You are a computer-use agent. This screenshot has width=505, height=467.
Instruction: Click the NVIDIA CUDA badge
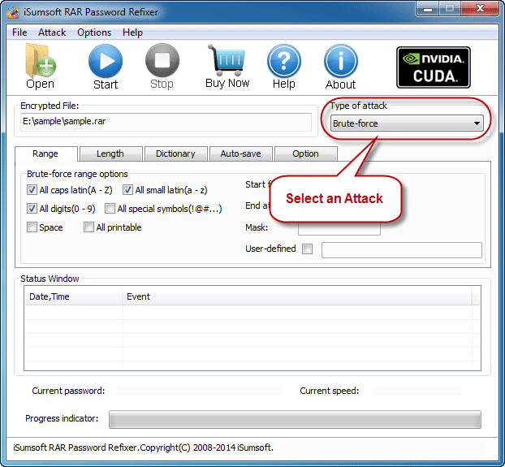tap(434, 67)
